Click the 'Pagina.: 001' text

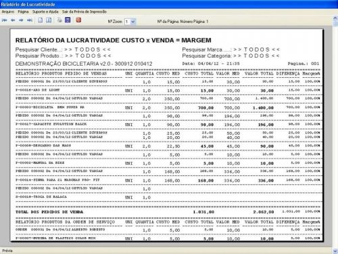(x=304, y=64)
